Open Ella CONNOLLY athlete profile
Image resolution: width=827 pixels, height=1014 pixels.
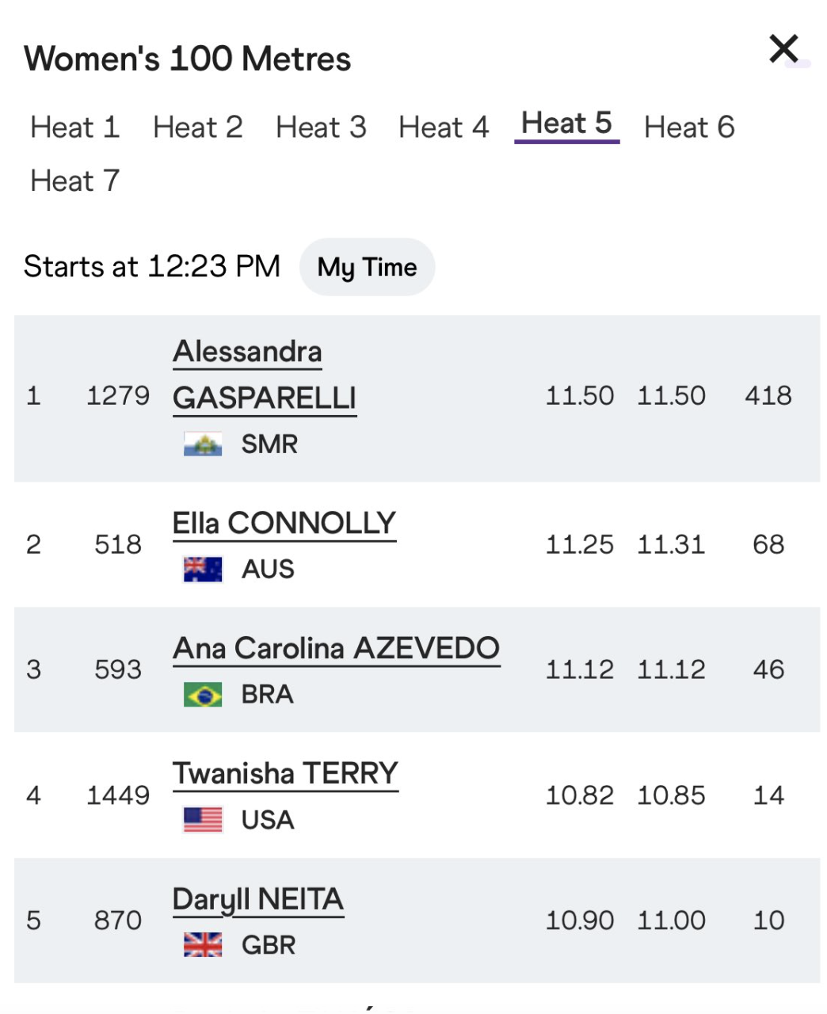284,524
